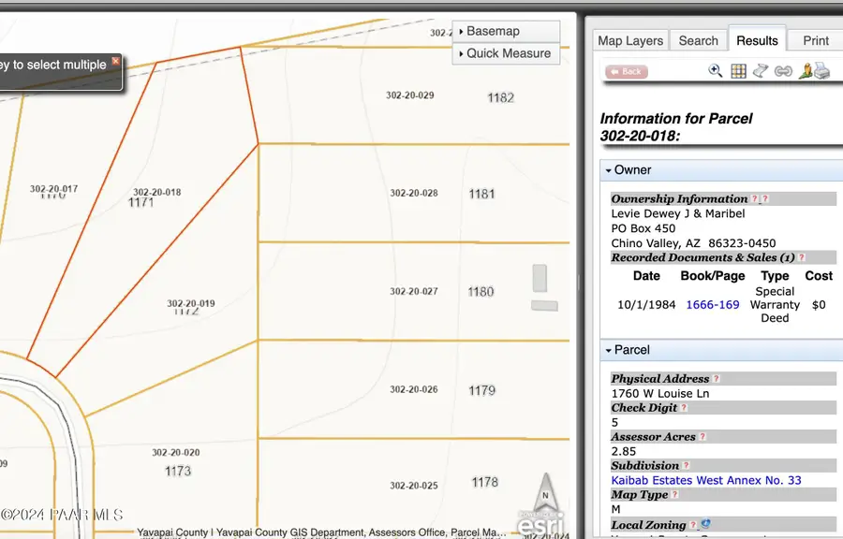Select the measure/sketch icon in Results toolbar
The height and width of the screenshot is (539, 843).
[761, 70]
